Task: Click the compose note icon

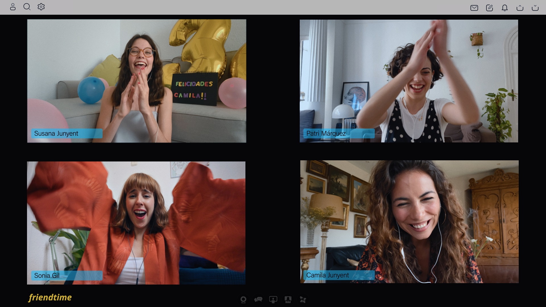Action: 489,8
